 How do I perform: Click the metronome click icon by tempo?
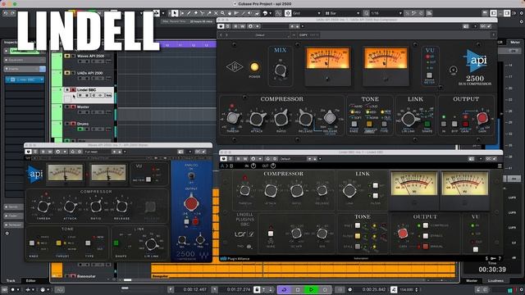pyautogui.click(x=394, y=289)
